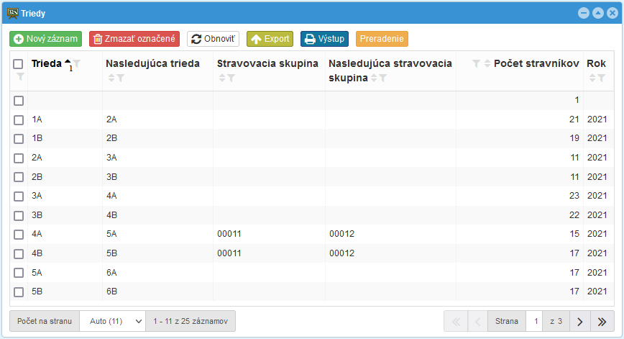Image resolution: width=624 pixels, height=339 pixels.
Task: Click the Preradenie button
Action: pyautogui.click(x=382, y=39)
